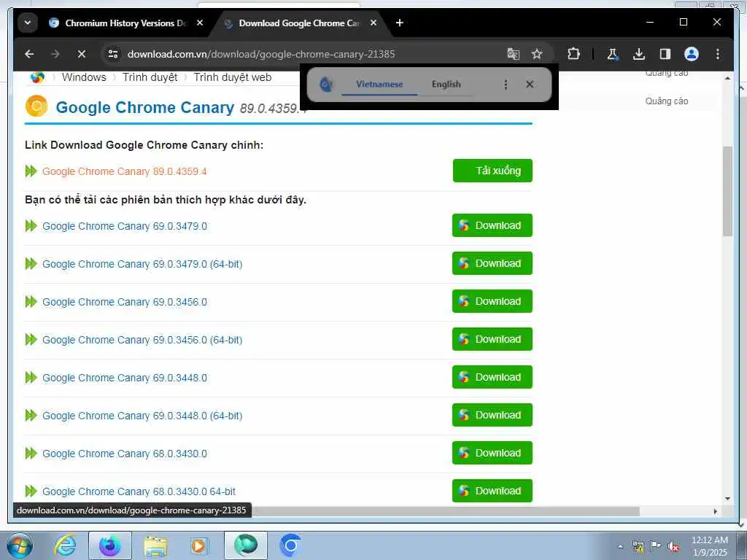747x560 pixels.
Task: Open the Canary 69.0.3479.0 link
Action: tap(124, 226)
